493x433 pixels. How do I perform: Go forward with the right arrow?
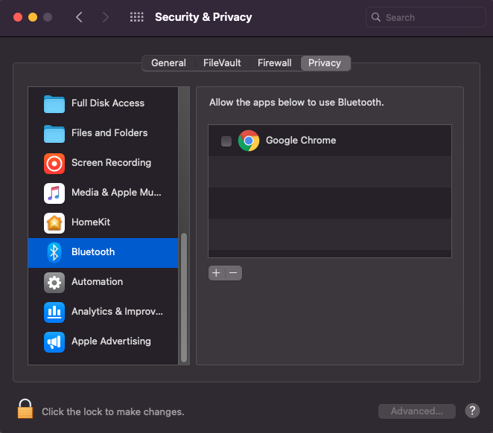click(x=105, y=17)
